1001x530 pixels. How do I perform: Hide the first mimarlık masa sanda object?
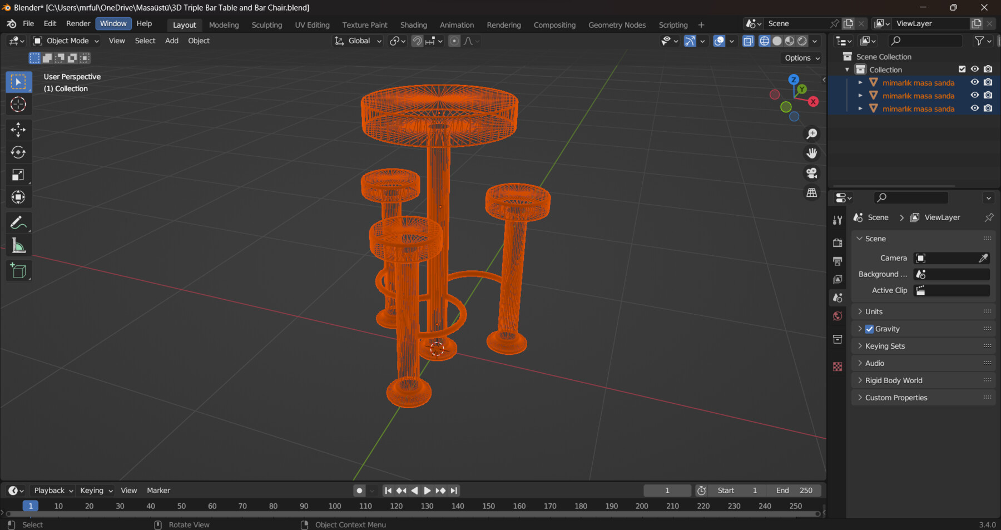point(974,82)
